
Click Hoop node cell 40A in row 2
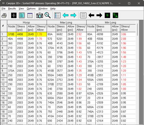point(12,39)
